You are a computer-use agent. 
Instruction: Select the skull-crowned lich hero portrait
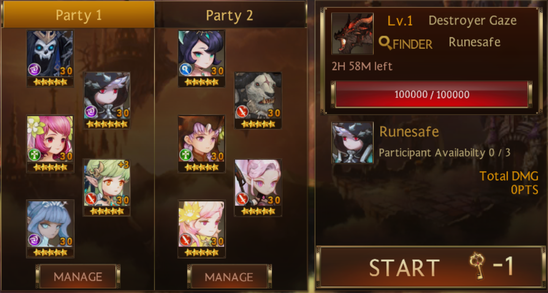pos(50,58)
